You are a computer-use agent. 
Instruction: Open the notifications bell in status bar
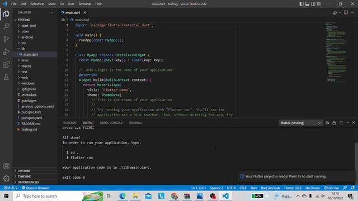[353, 188]
